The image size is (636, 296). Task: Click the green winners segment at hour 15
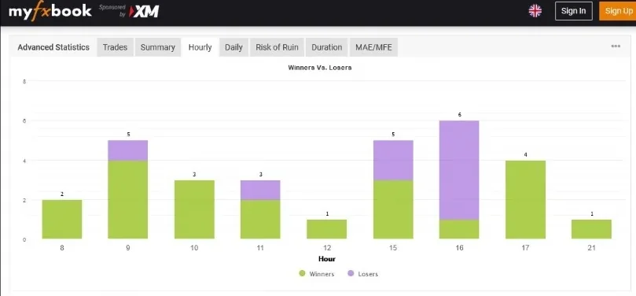click(393, 209)
